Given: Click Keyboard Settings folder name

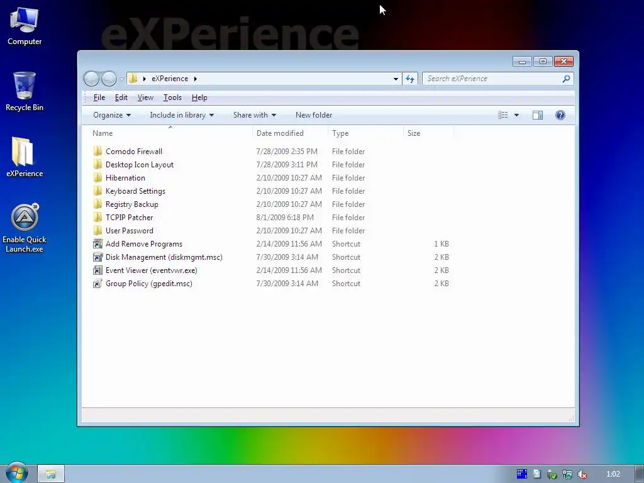Looking at the screenshot, I should click(x=135, y=191).
